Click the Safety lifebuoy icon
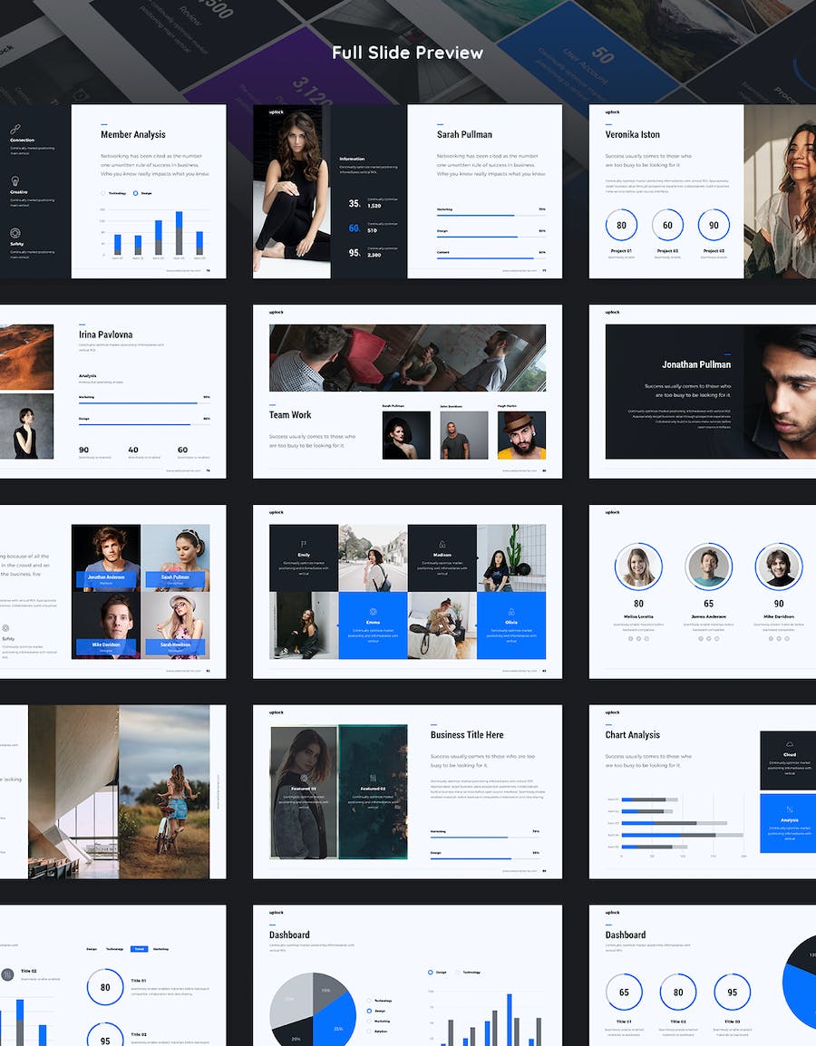Image resolution: width=816 pixels, height=1046 pixels. [x=15, y=233]
